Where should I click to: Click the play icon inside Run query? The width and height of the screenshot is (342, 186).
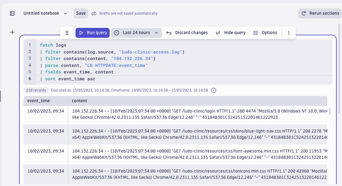click(x=81, y=33)
